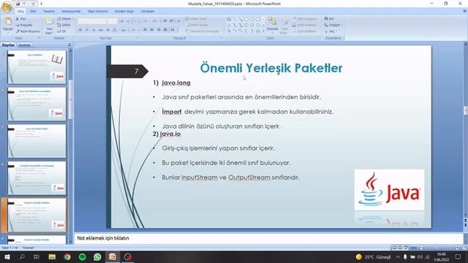Align paragraph text left

pos(145,30)
